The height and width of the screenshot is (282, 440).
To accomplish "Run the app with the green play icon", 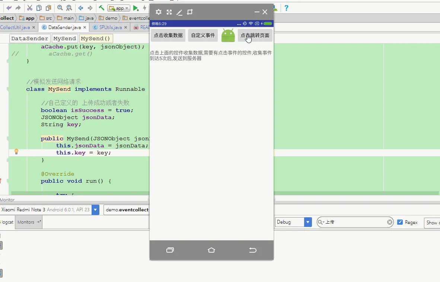I will 136,8.
